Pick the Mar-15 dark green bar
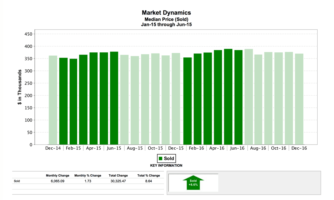 pyautogui.click(x=84, y=100)
